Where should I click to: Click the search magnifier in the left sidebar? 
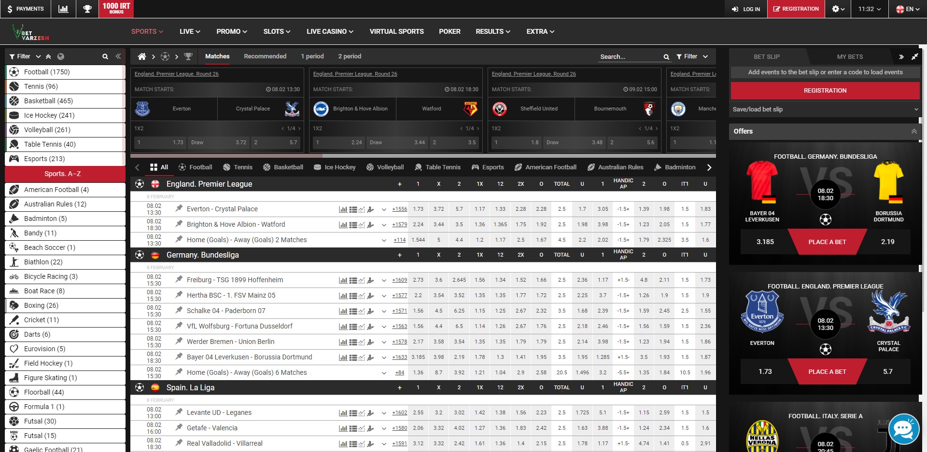pyautogui.click(x=105, y=56)
